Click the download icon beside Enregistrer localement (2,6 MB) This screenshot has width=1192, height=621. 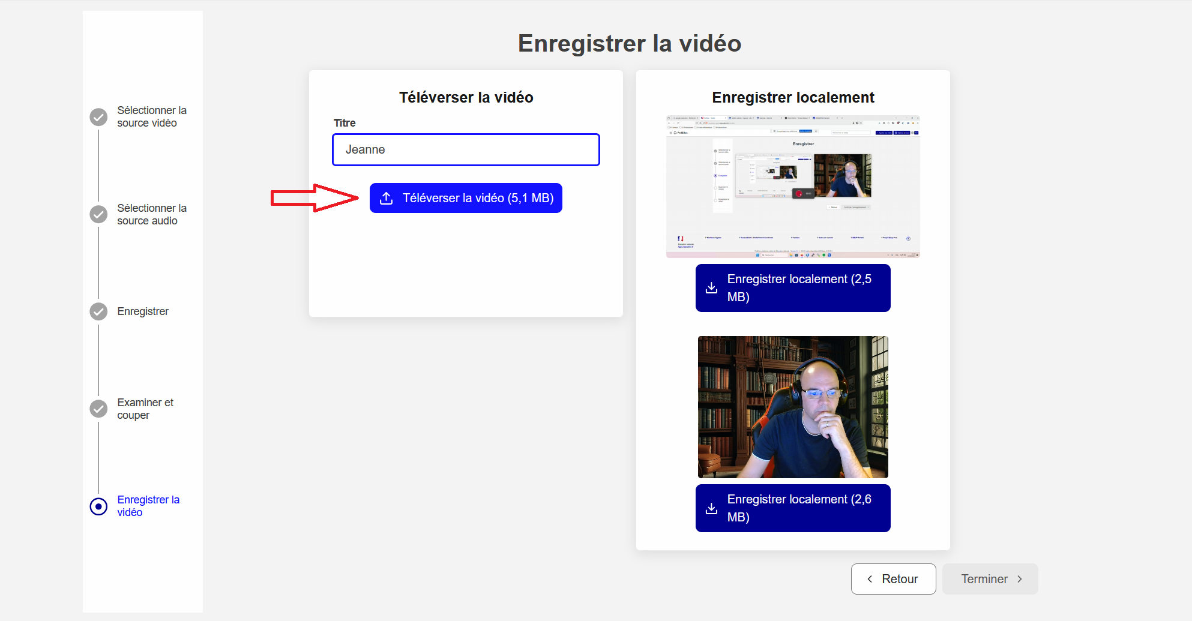[712, 508]
